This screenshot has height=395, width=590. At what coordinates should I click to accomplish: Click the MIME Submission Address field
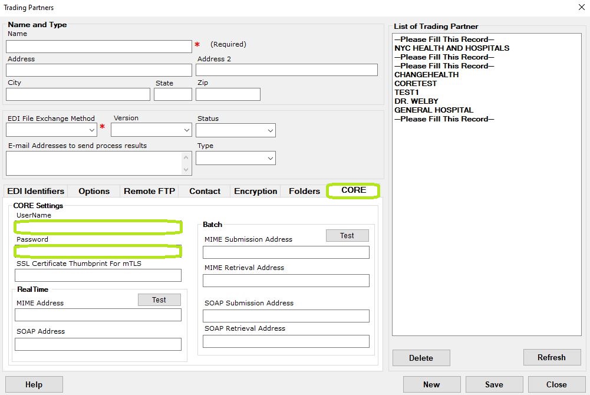tap(286, 252)
